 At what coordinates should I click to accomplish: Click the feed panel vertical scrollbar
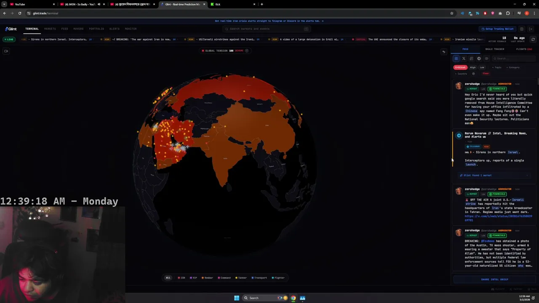(537, 81)
